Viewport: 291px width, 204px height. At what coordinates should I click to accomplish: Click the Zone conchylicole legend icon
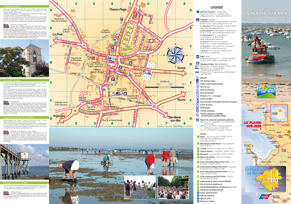point(198,93)
